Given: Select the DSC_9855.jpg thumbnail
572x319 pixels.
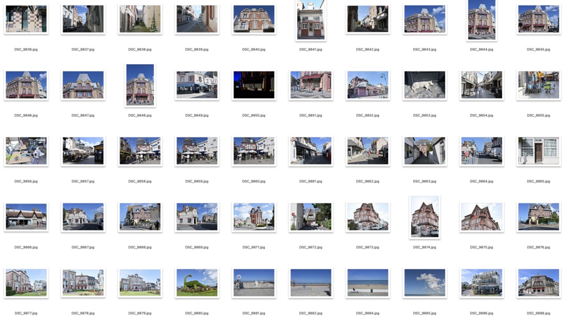Looking at the screenshot, I should tap(538, 85).
